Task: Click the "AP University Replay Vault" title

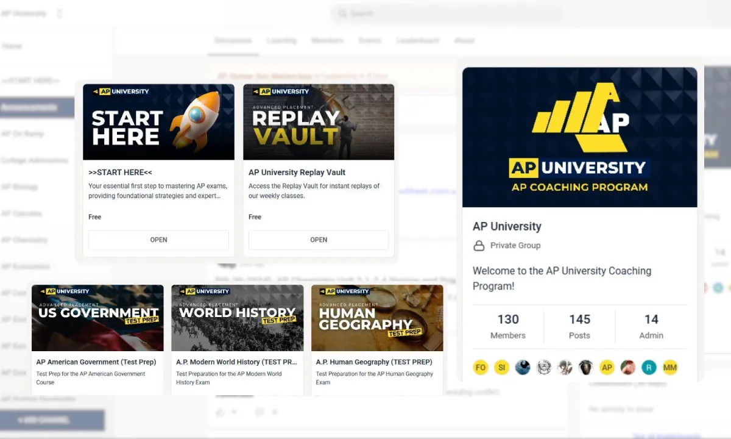Action: [x=297, y=173]
